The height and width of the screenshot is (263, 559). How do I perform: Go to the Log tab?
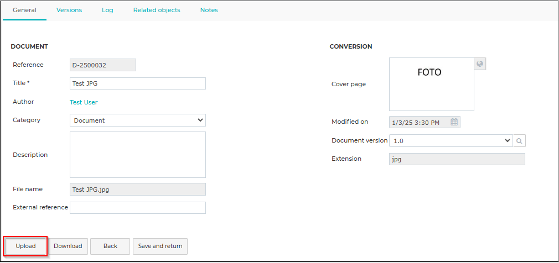[107, 10]
